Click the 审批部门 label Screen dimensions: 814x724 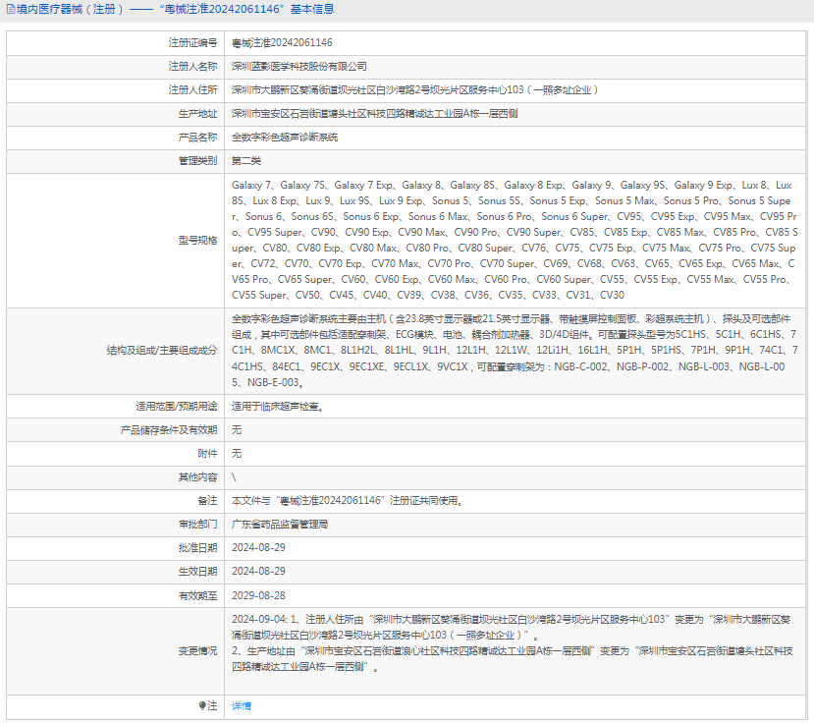[197, 524]
